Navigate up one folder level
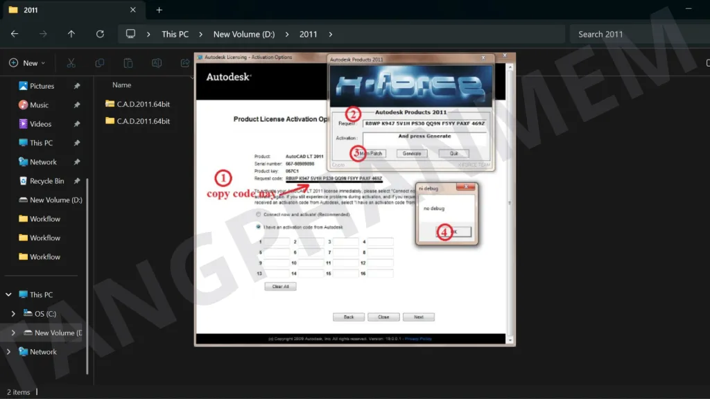This screenshot has height=399, width=710. [71, 34]
